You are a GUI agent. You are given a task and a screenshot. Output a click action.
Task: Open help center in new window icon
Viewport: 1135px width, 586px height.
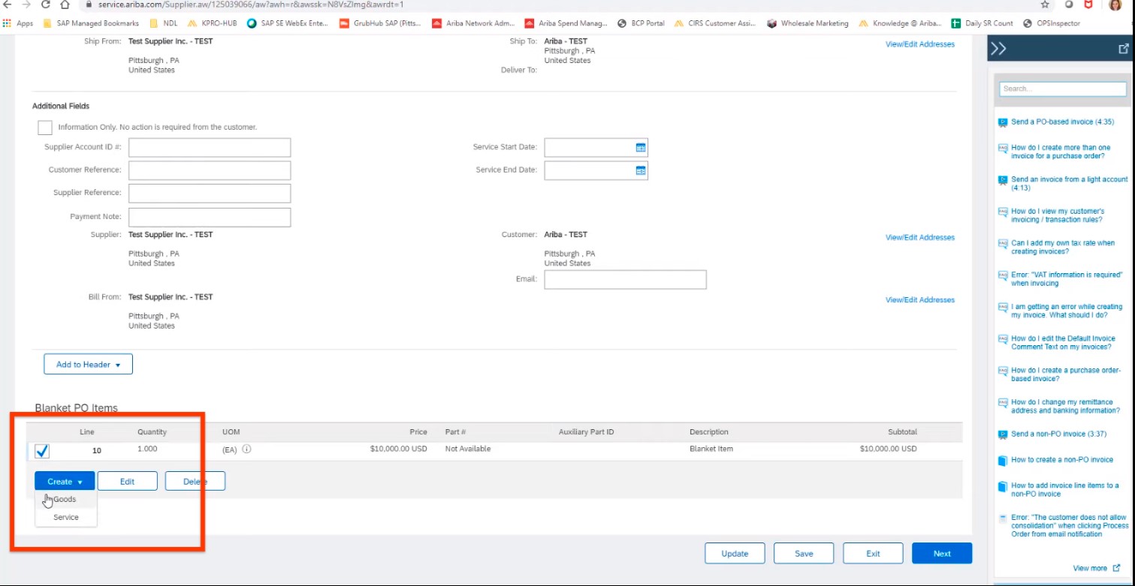pos(1124,49)
